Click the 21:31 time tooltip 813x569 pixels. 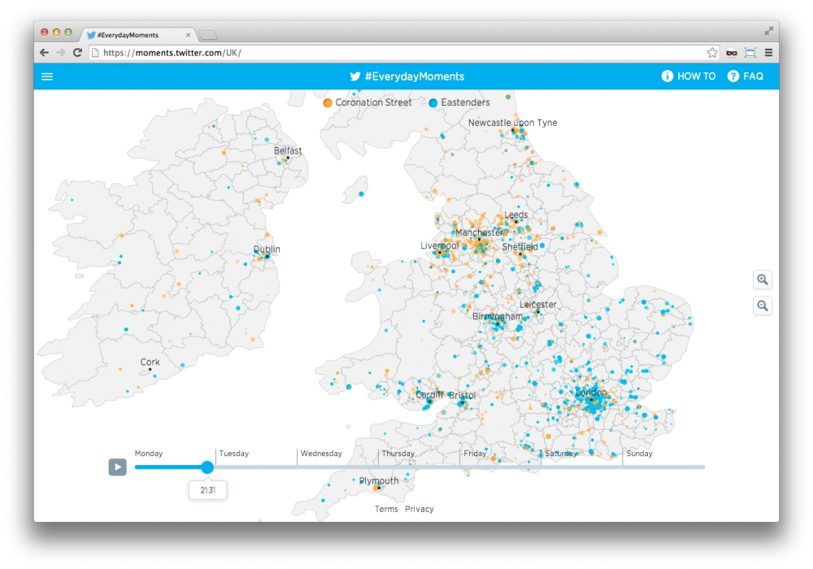point(207,489)
